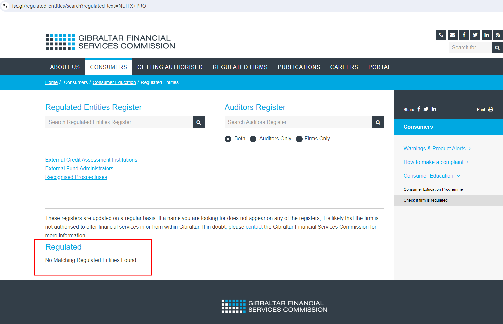Open the email envelope icon in header
The image size is (503, 324).
tap(453, 35)
